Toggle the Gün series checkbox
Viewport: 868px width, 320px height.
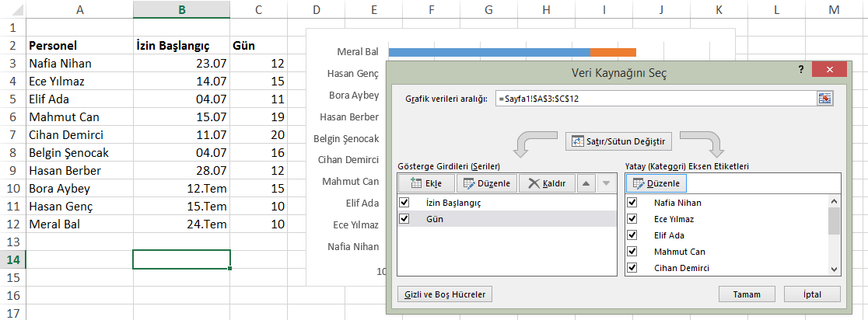click(404, 220)
